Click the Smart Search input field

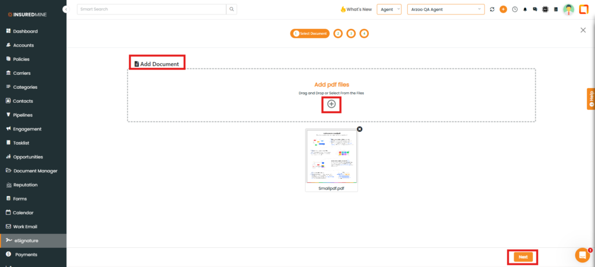[151, 9]
